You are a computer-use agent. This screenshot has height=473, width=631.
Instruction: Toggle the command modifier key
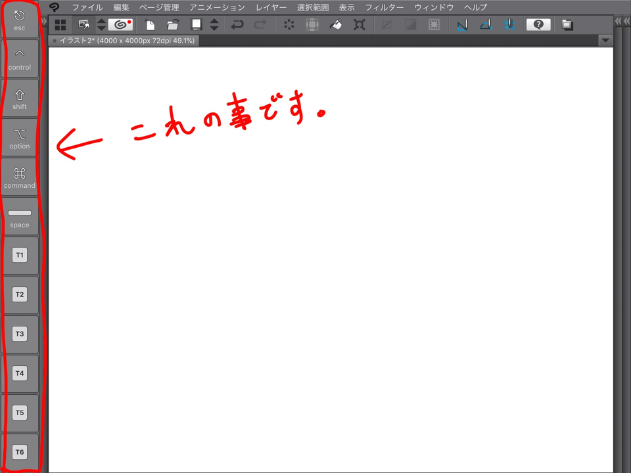coord(20,177)
